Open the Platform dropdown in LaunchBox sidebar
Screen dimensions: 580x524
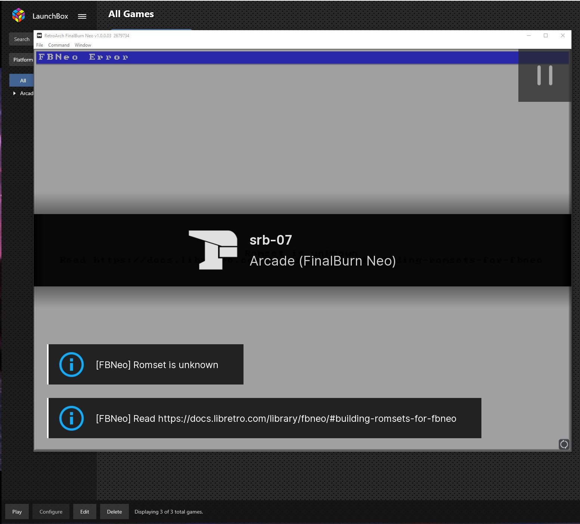click(x=21, y=60)
